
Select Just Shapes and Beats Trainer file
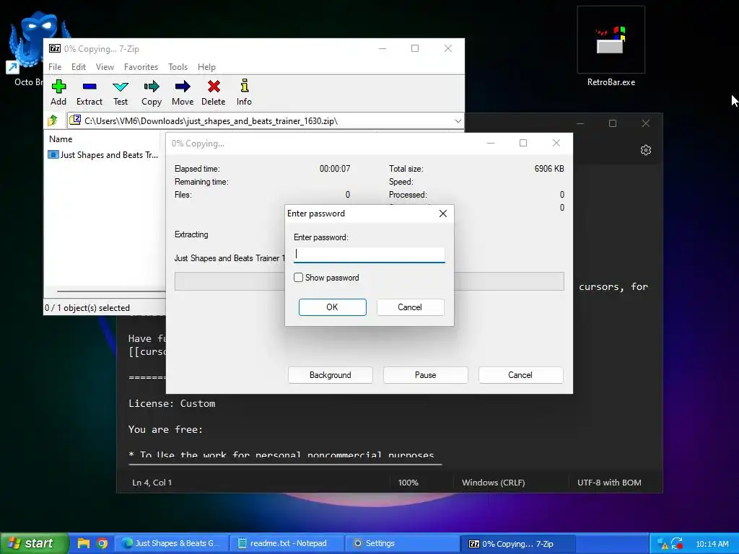103,154
